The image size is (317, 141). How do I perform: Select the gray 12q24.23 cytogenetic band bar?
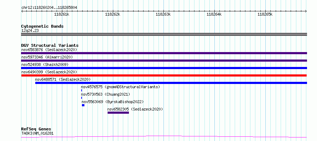pos(164,34)
